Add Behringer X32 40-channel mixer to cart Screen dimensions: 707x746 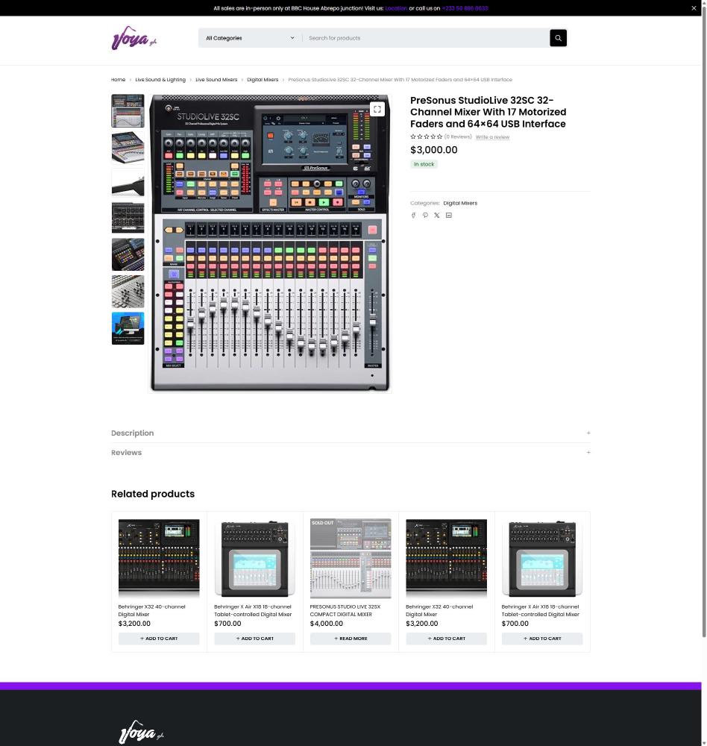[x=159, y=639]
